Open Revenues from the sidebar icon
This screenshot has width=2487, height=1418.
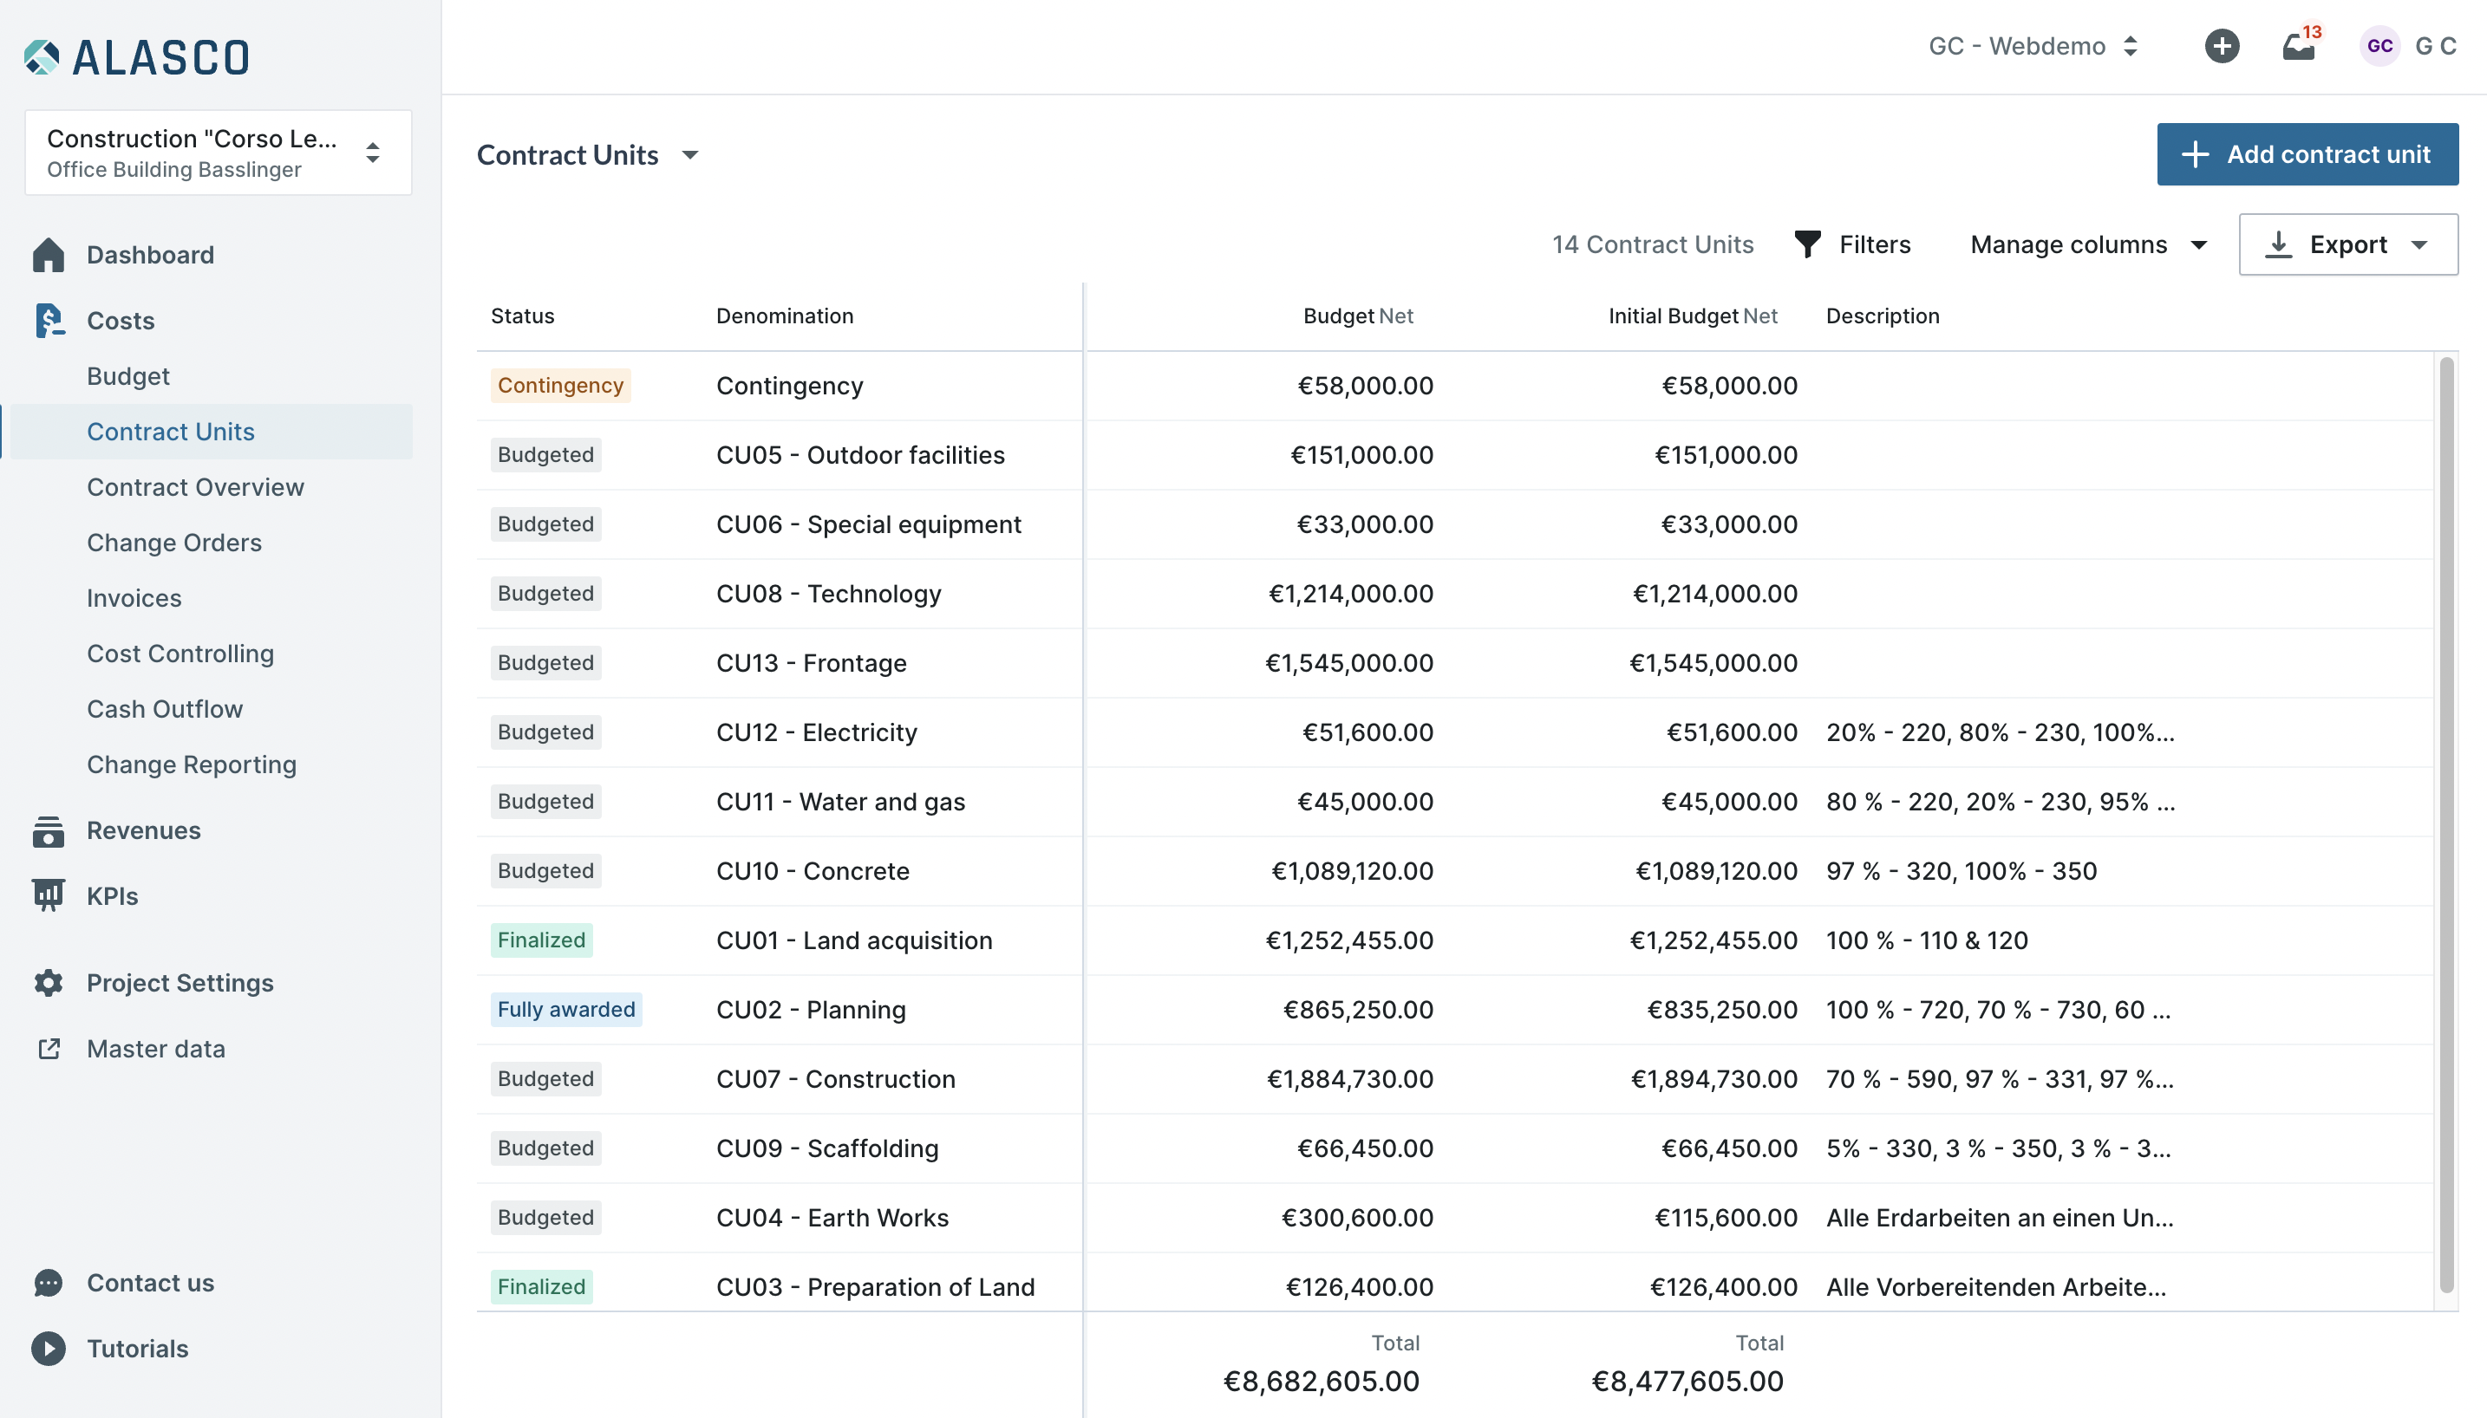click(48, 830)
